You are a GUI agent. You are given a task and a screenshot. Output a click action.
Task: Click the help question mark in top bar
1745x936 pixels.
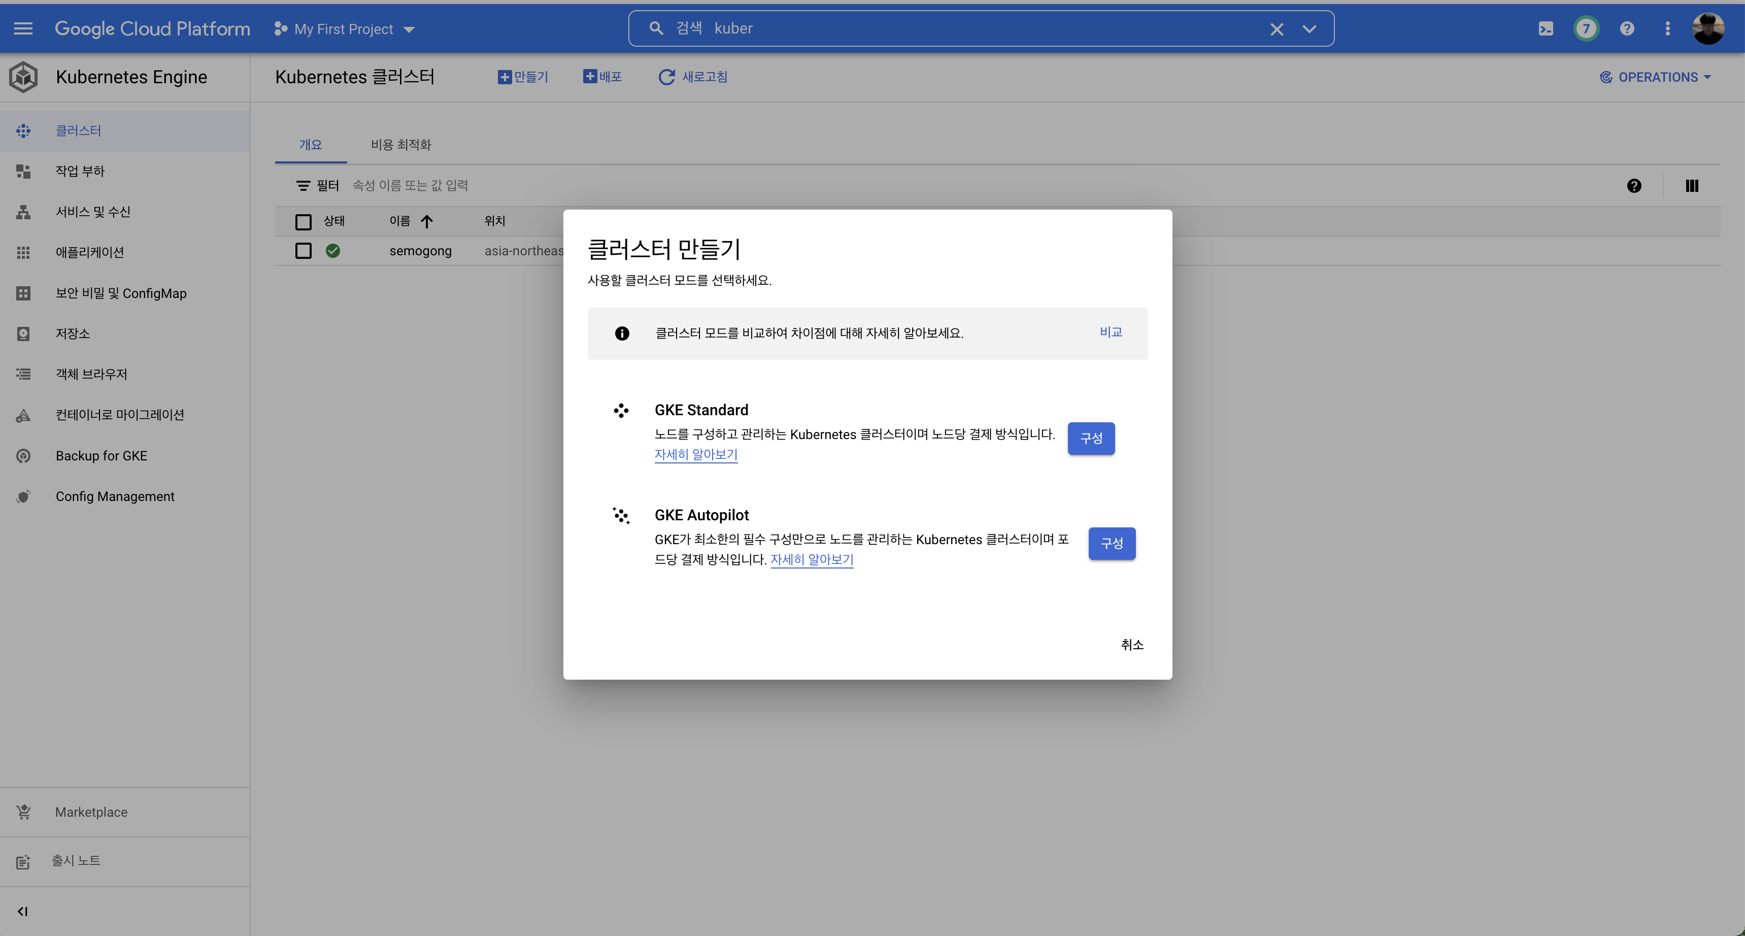(x=1627, y=28)
